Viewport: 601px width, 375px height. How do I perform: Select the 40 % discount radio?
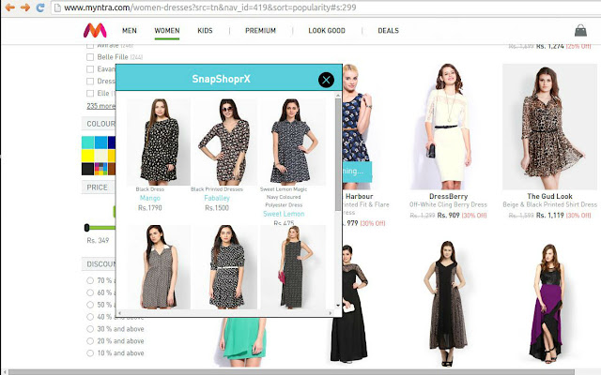(x=90, y=317)
